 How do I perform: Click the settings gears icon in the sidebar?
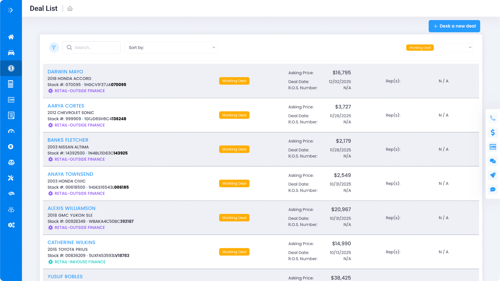[x=11, y=225]
